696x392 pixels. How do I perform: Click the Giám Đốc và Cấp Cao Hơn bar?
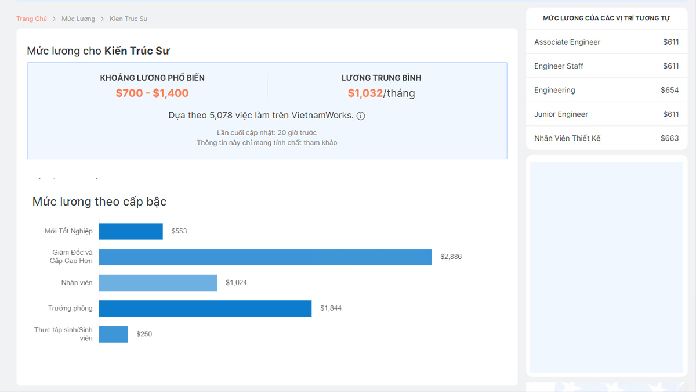pos(265,257)
